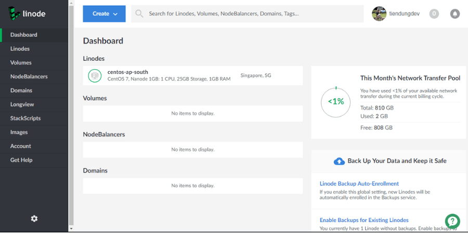The height and width of the screenshot is (234, 468).
Task: Click the Free: 808 GB value
Action: [376, 128]
